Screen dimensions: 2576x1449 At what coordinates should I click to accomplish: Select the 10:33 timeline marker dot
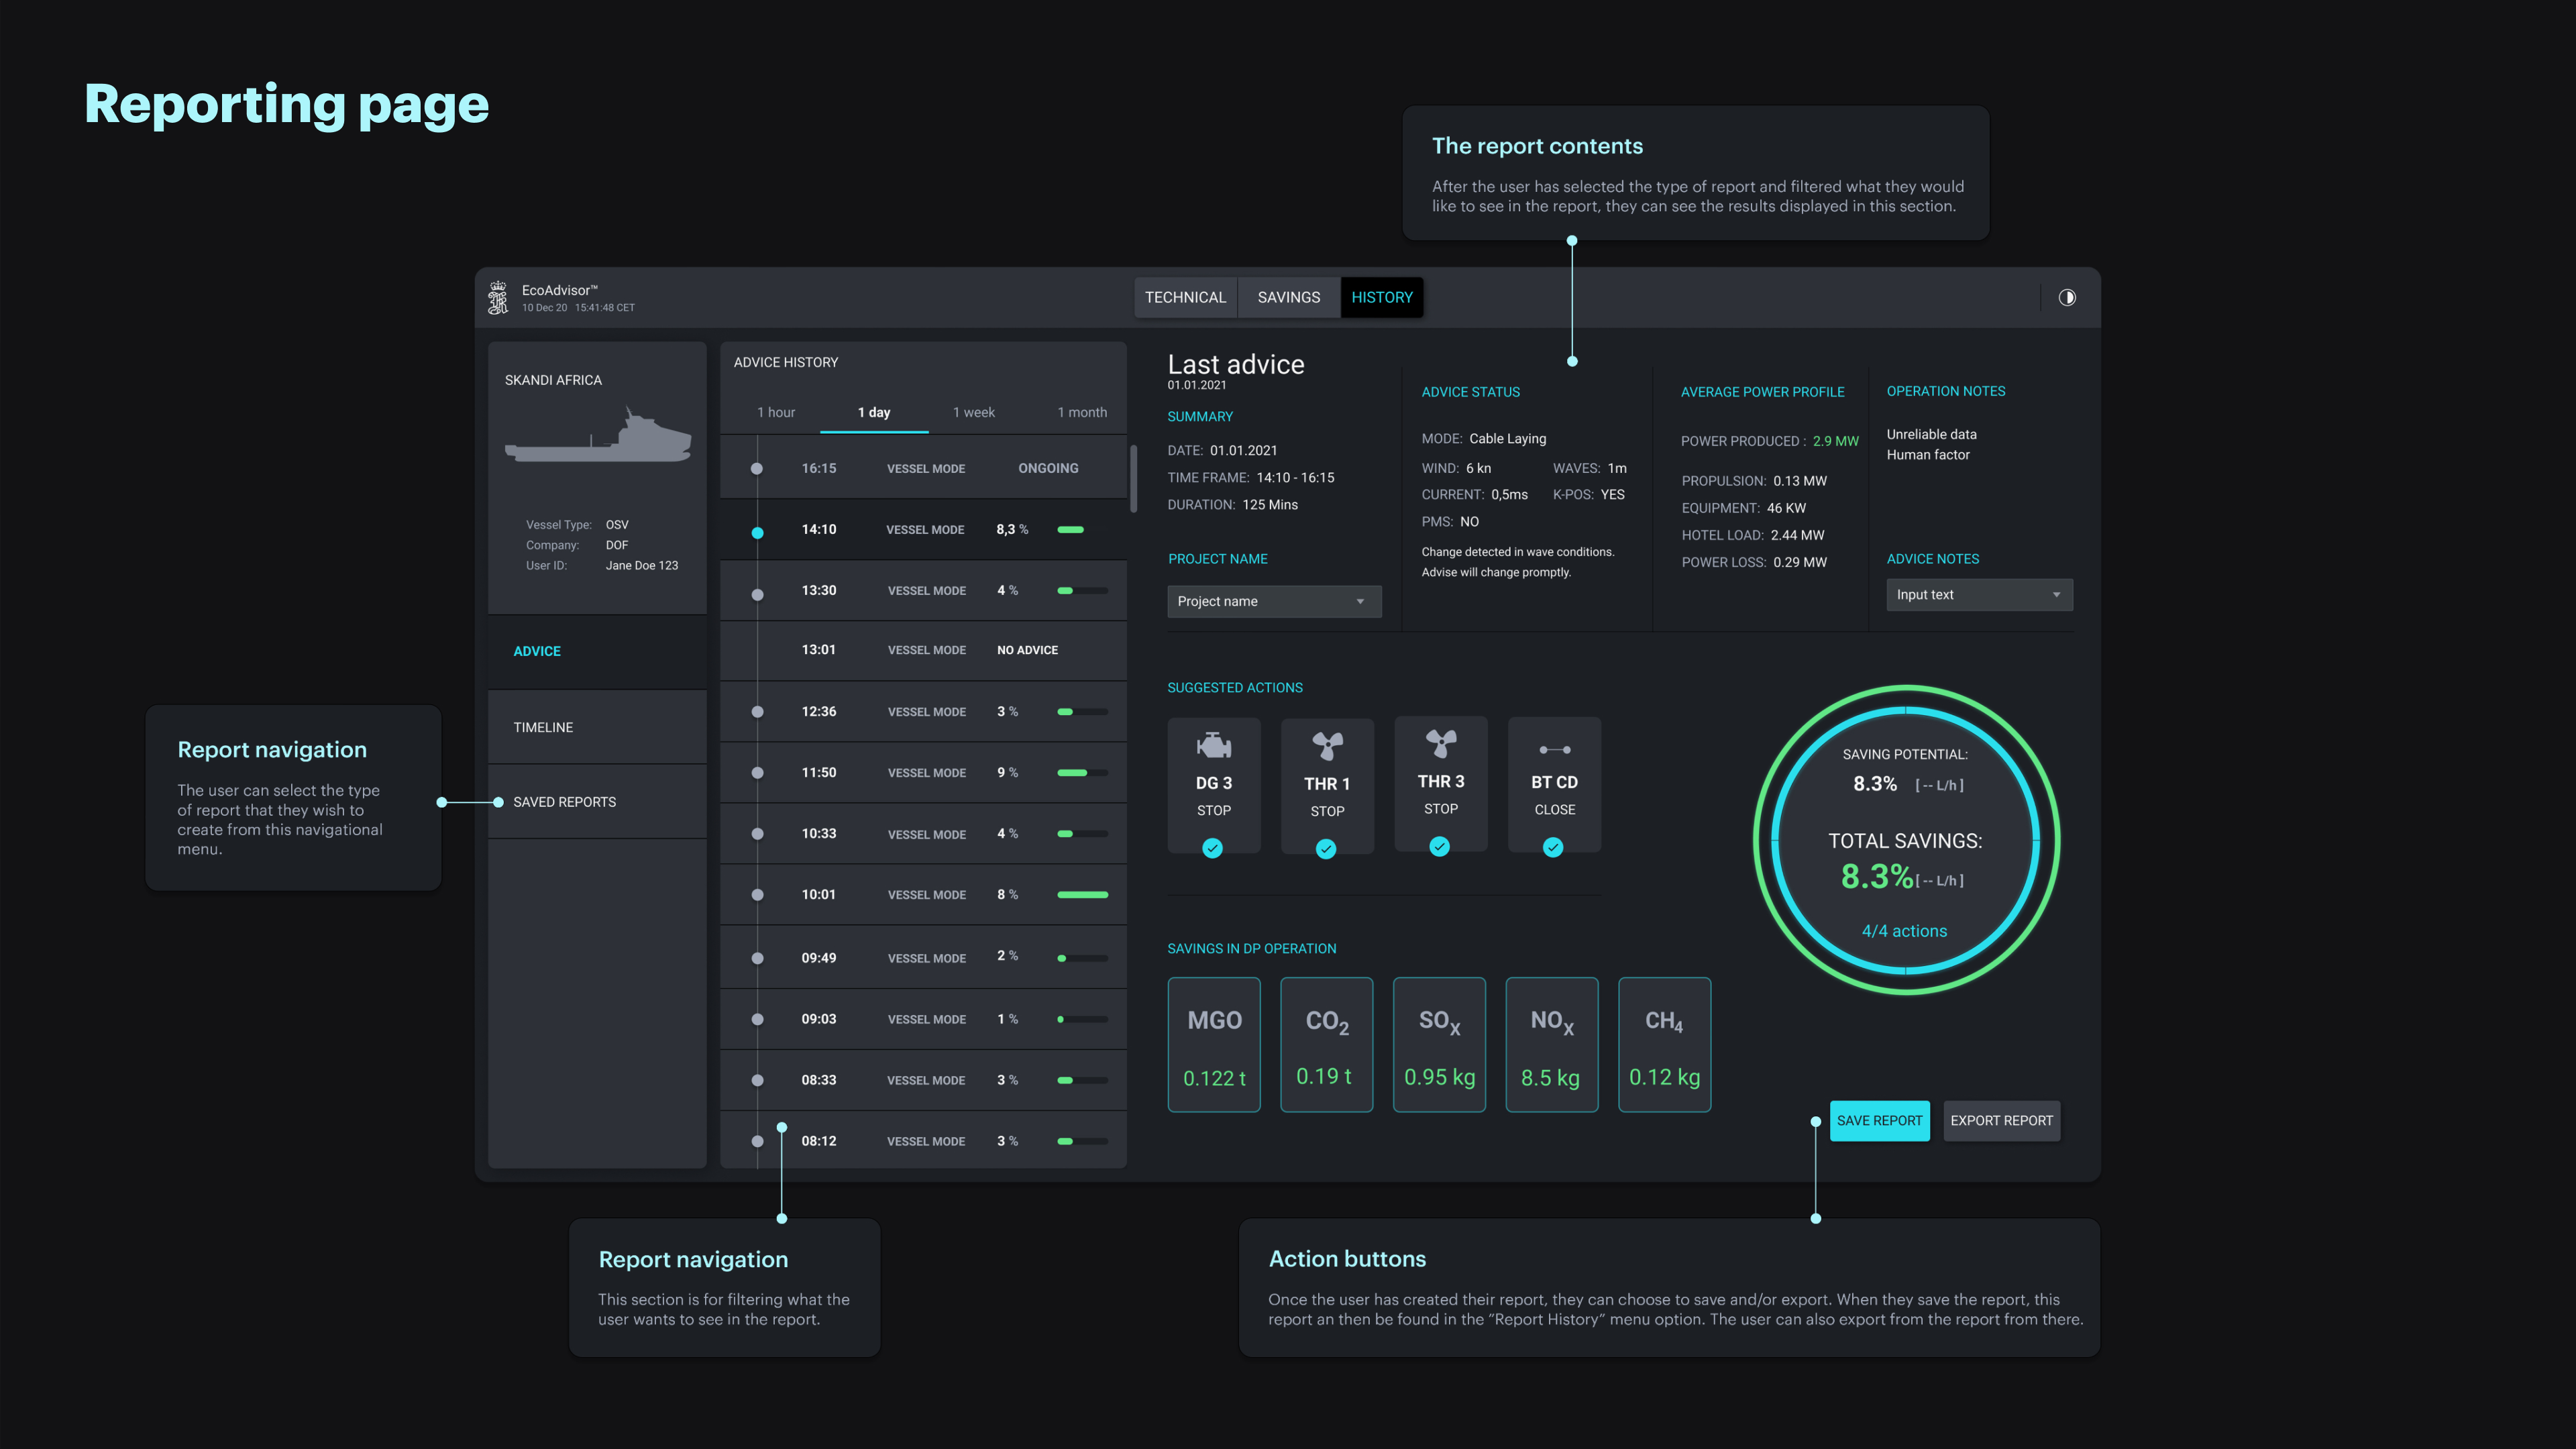click(757, 834)
